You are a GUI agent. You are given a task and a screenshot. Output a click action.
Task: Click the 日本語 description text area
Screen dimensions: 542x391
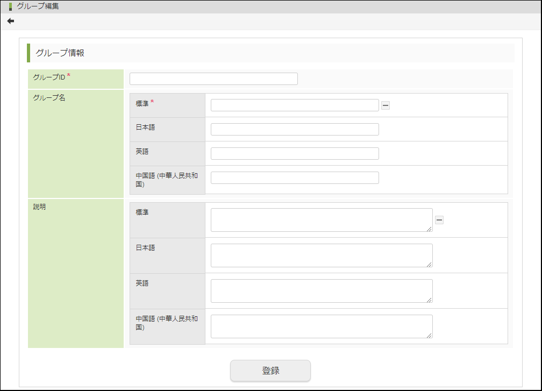[x=322, y=255]
